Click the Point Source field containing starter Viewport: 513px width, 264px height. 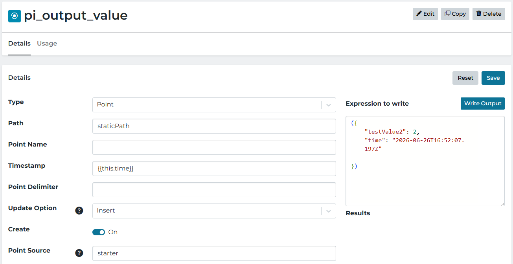point(214,253)
